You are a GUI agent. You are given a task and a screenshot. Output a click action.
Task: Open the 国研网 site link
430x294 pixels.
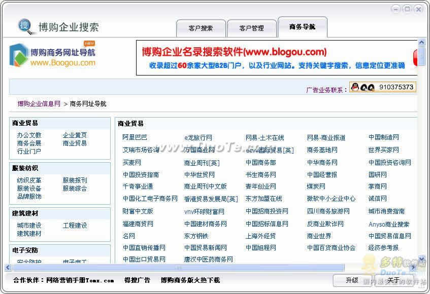pos(378,175)
